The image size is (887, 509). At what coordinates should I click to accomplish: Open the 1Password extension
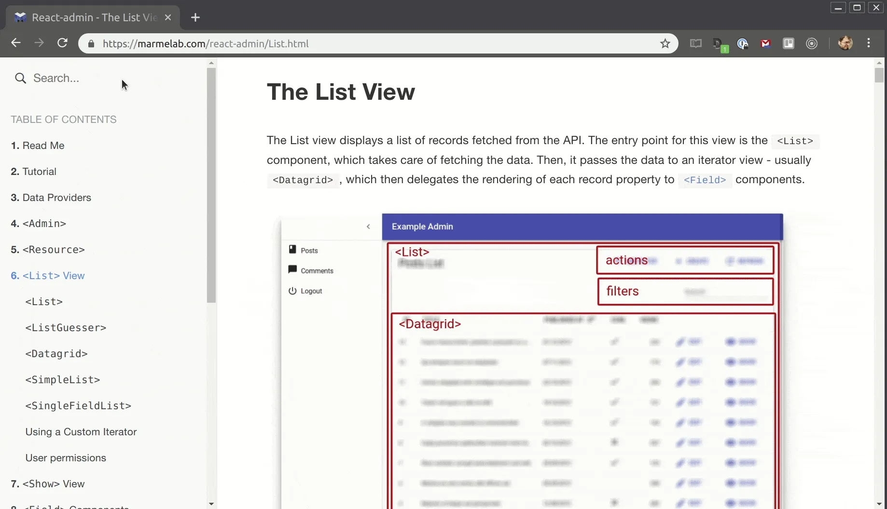coord(743,43)
